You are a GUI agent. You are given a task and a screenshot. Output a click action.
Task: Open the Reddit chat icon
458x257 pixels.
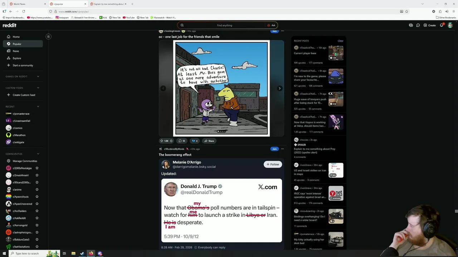click(418, 25)
